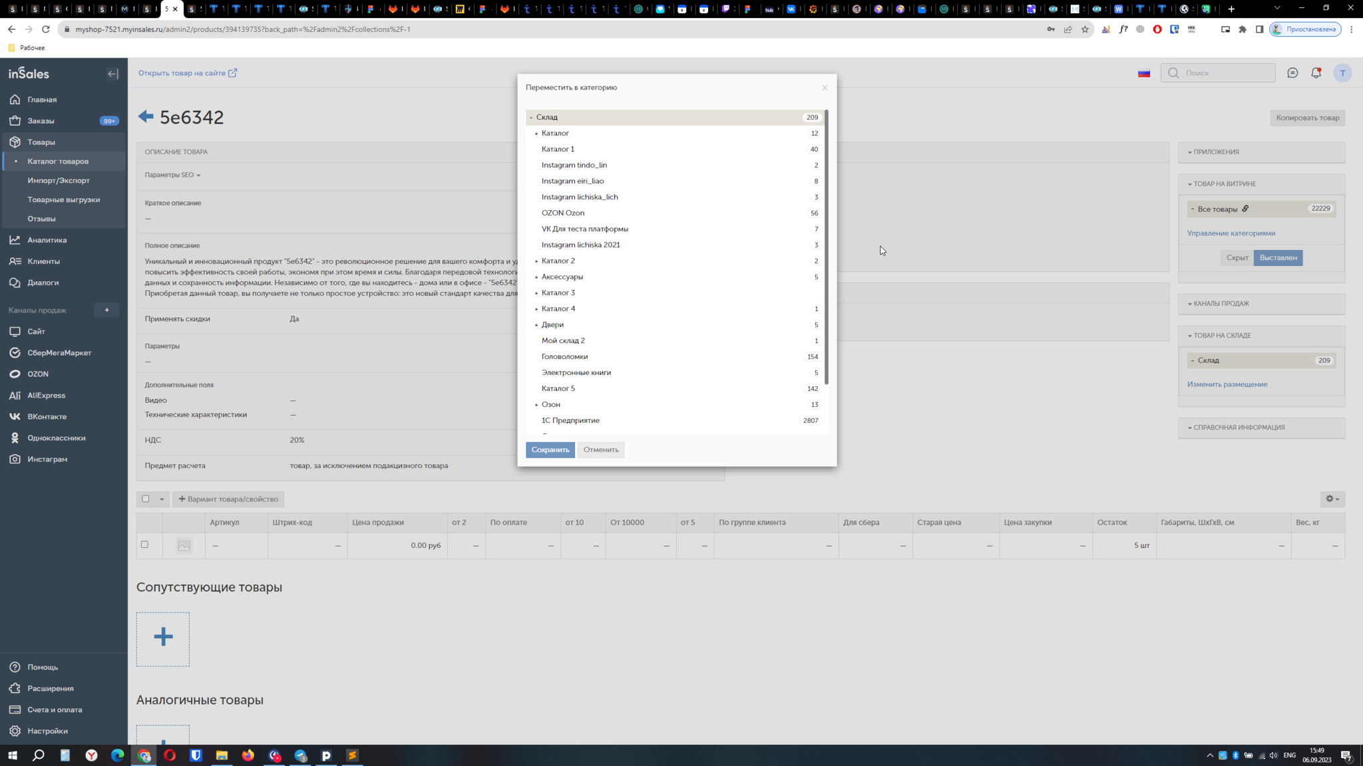Viewport: 1363px width, 766px height.
Task: Add a sales channel with plus icon
Action: (106, 310)
